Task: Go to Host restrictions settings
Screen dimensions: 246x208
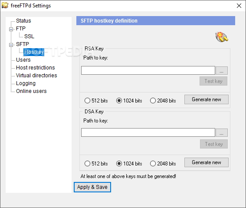Action: coord(36,68)
